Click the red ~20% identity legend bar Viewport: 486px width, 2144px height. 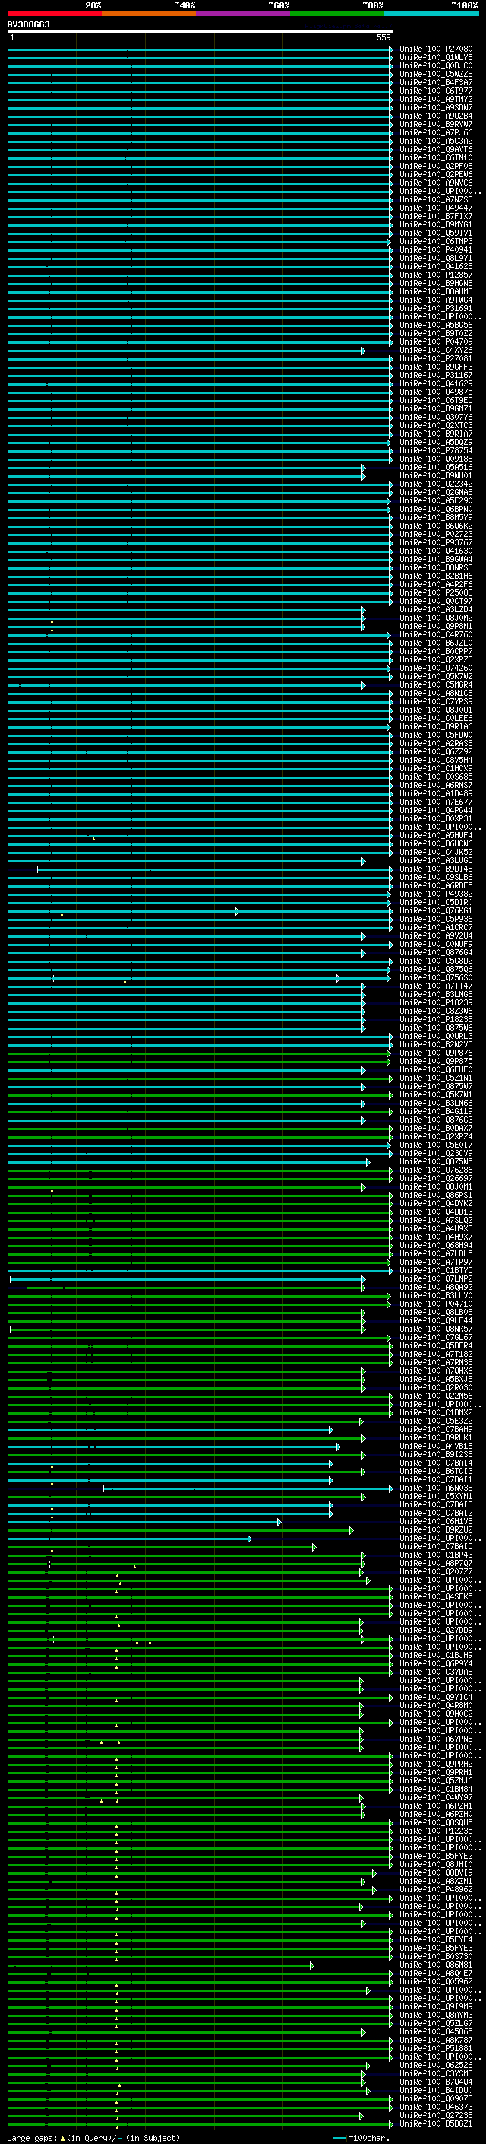coord(55,14)
